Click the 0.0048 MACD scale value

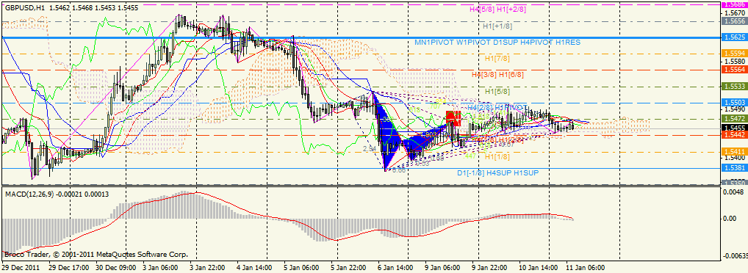(x=733, y=194)
